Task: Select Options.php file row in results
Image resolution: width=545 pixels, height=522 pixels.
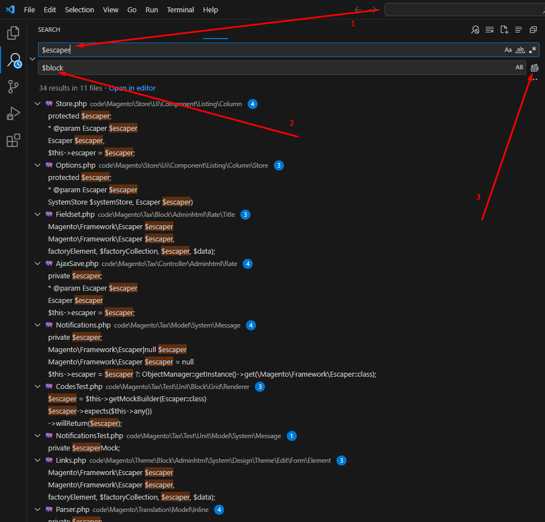Action: click(x=286, y=165)
